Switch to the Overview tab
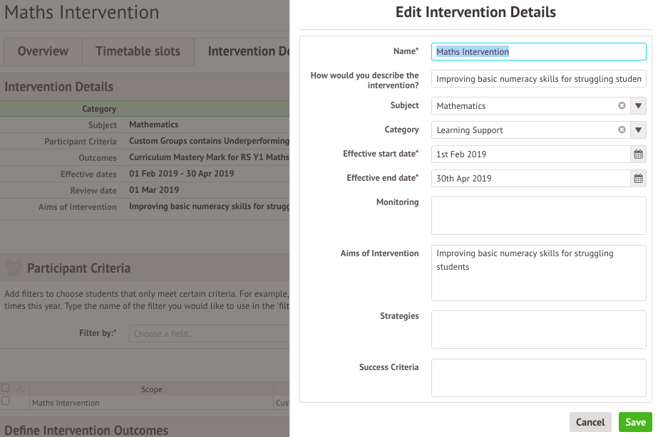The height and width of the screenshot is (437, 658). [x=43, y=51]
